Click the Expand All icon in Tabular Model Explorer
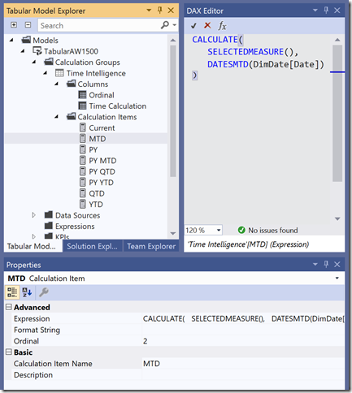 pyautogui.click(x=14, y=25)
